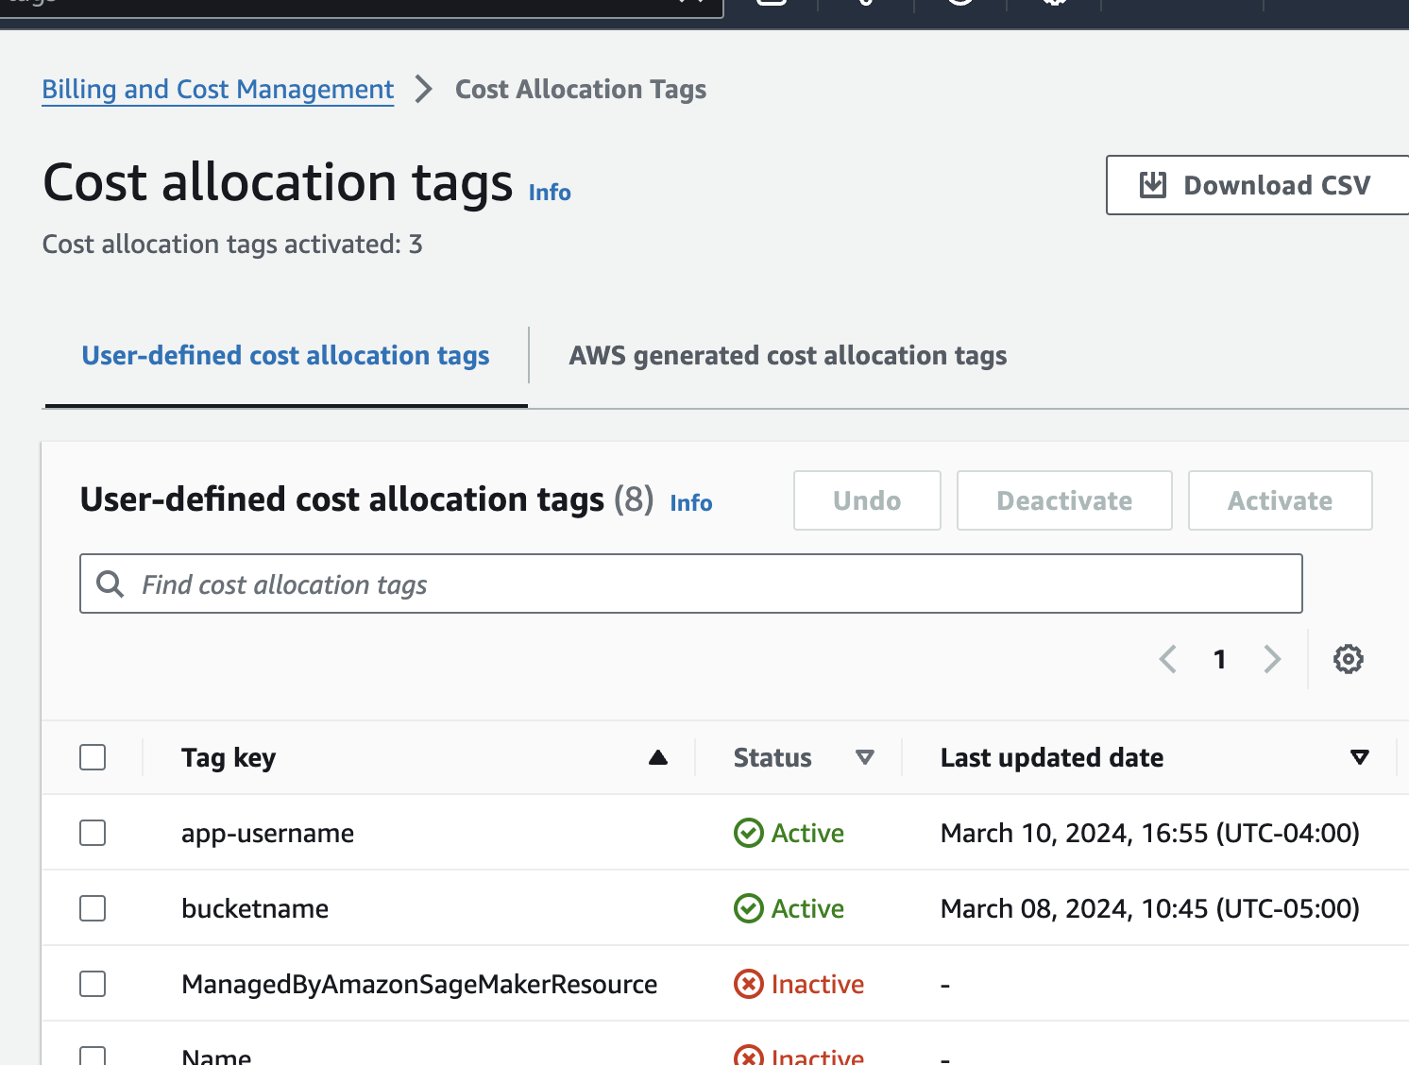Click the search magnifier icon
This screenshot has height=1065, width=1409.
pyautogui.click(x=110, y=584)
